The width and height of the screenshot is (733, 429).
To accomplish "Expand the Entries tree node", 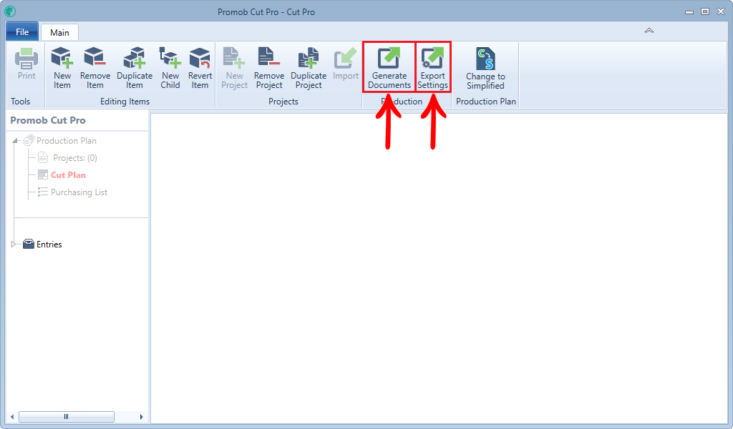I will pyautogui.click(x=14, y=244).
